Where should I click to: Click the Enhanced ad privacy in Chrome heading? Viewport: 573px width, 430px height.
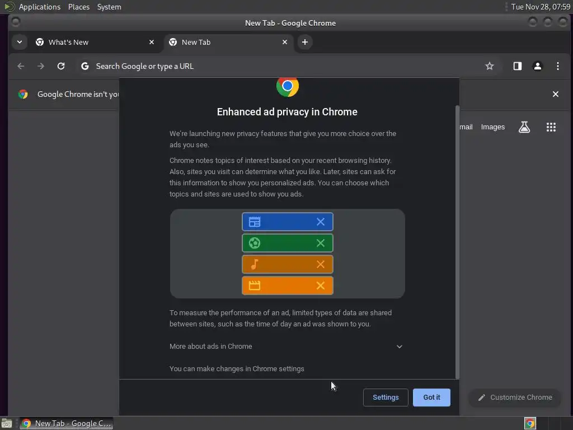tap(287, 112)
